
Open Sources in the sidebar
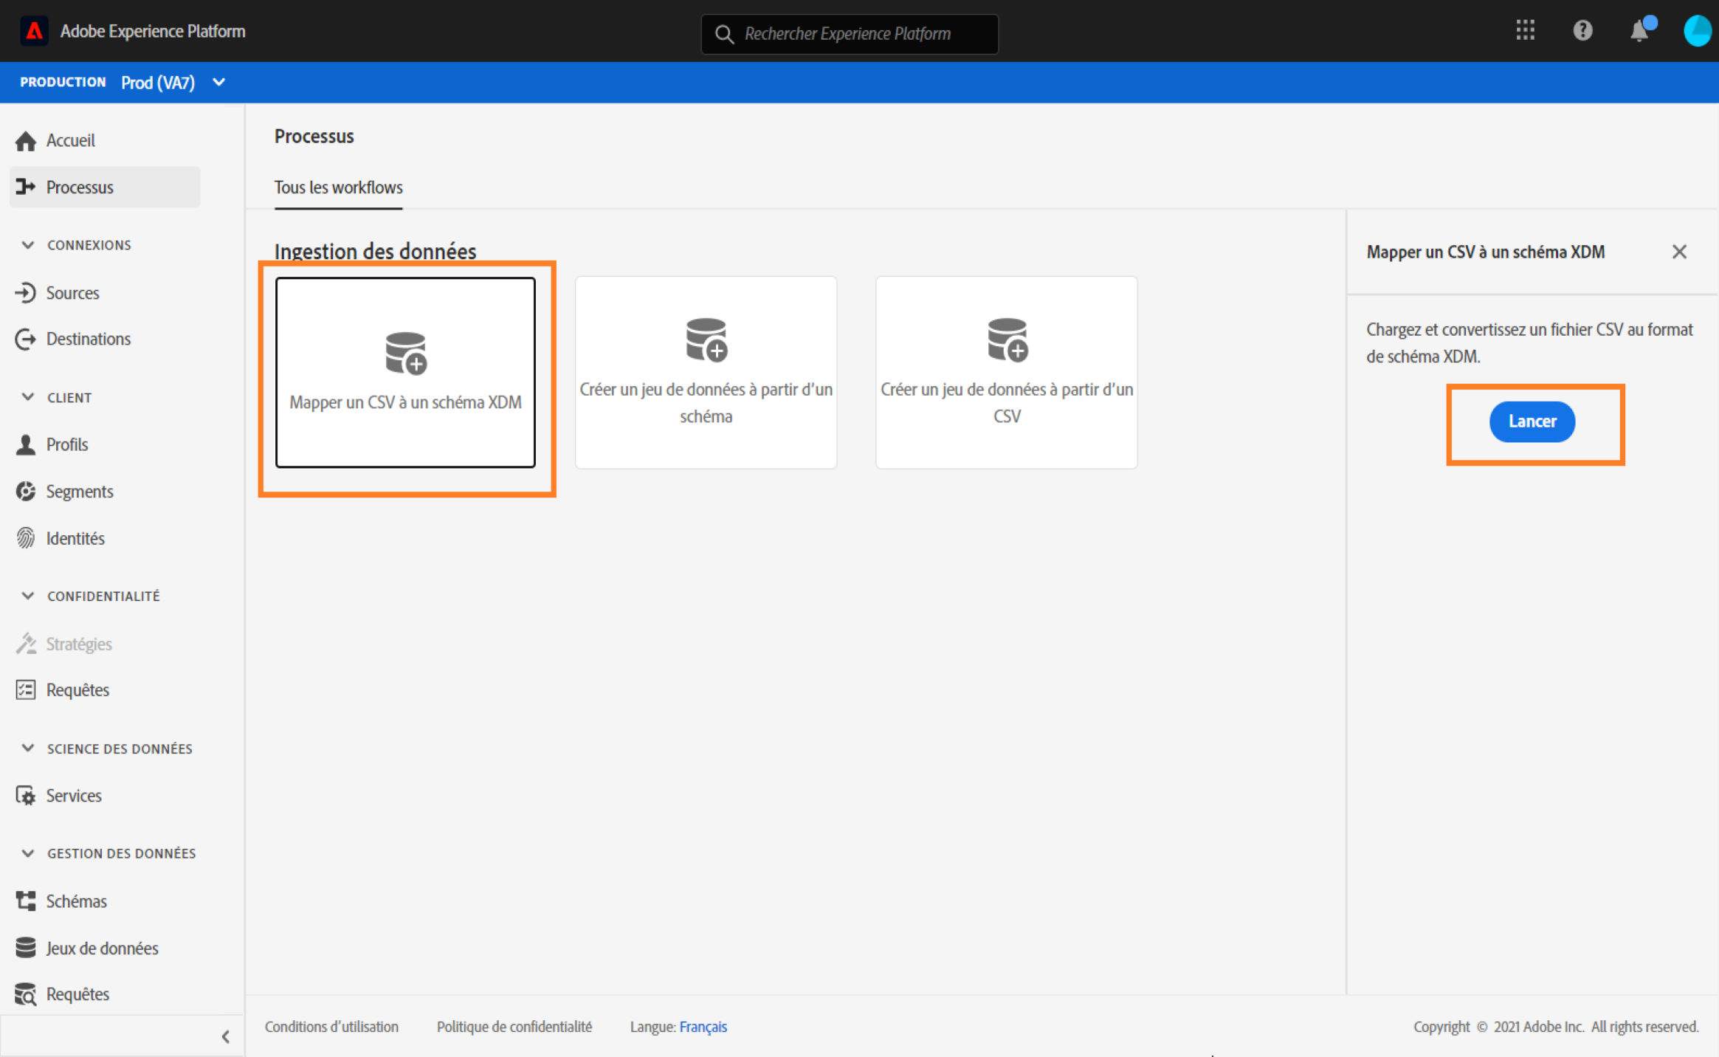(72, 293)
